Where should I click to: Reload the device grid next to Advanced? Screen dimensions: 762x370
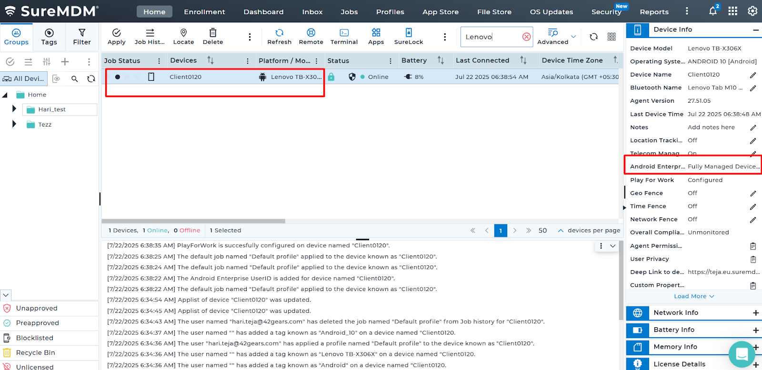tap(593, 37)
